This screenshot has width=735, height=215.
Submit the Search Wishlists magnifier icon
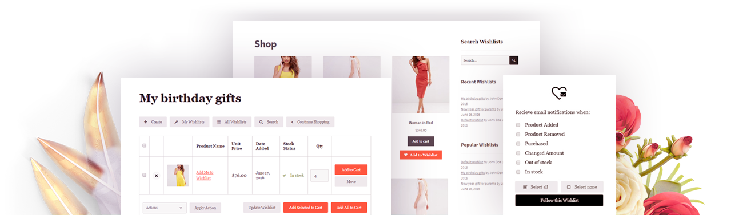[x=514, y=60]
